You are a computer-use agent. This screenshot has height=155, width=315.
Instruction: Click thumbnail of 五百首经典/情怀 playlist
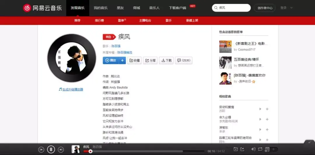click(225, 63)
